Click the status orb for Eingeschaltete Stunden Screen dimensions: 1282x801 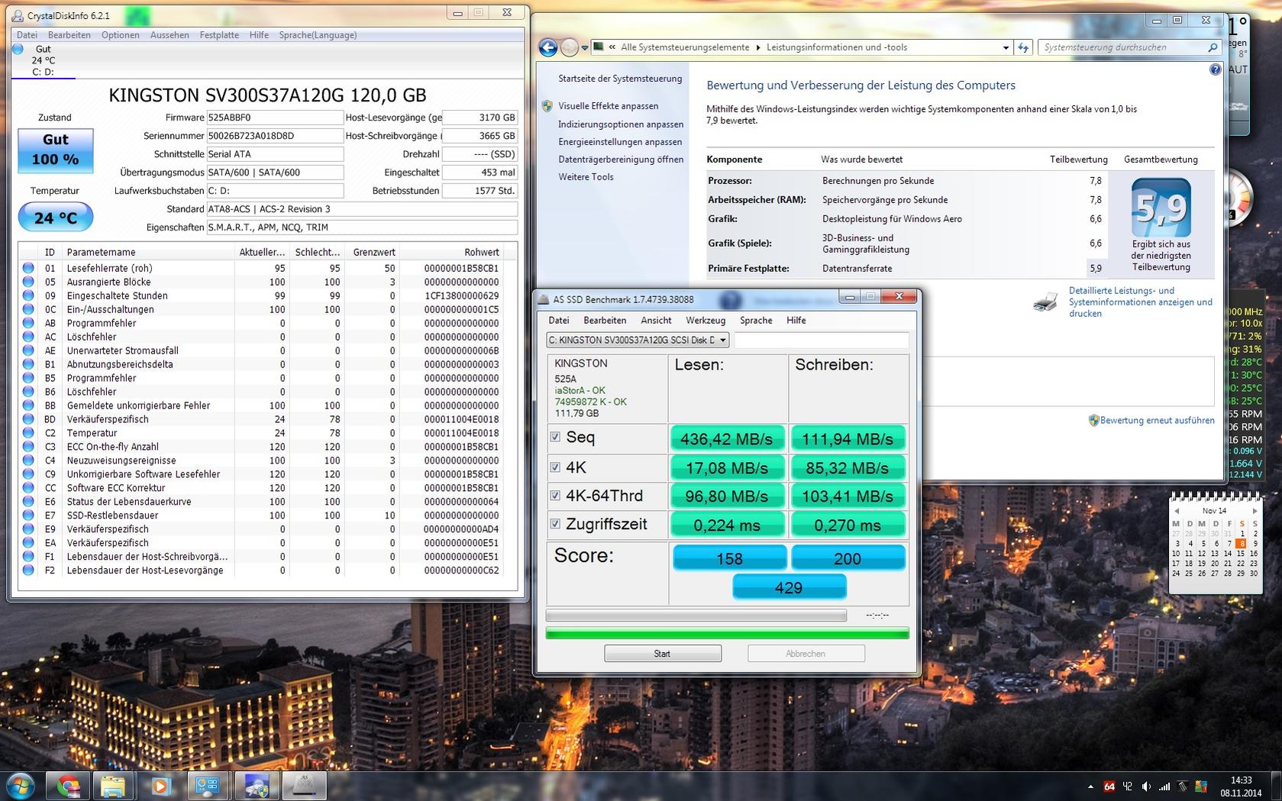coord(28,296)
